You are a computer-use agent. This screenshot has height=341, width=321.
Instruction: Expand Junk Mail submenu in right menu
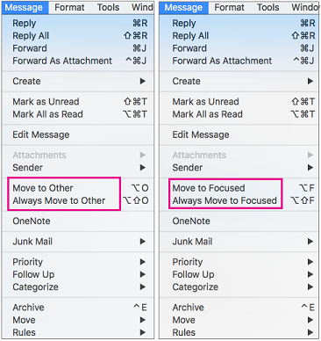[239, 242]
